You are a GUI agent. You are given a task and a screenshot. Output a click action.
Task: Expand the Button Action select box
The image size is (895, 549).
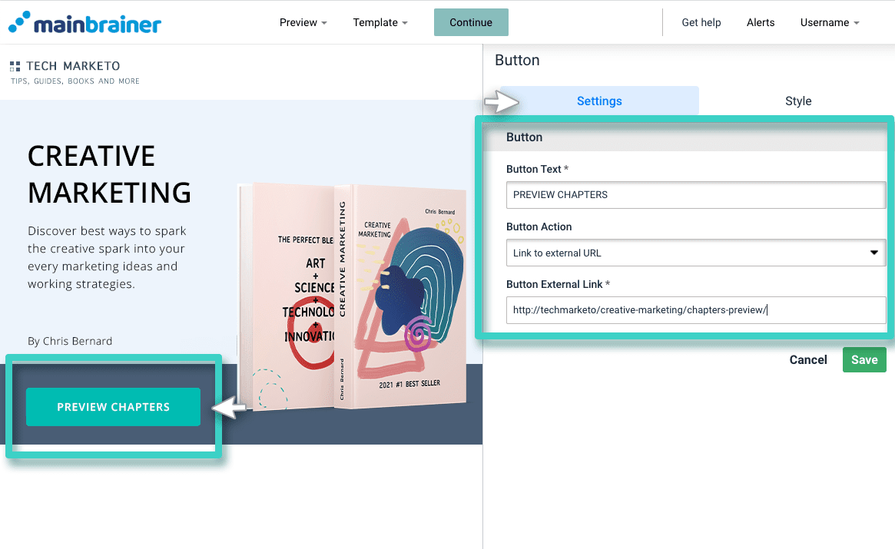tap(695, 253)
